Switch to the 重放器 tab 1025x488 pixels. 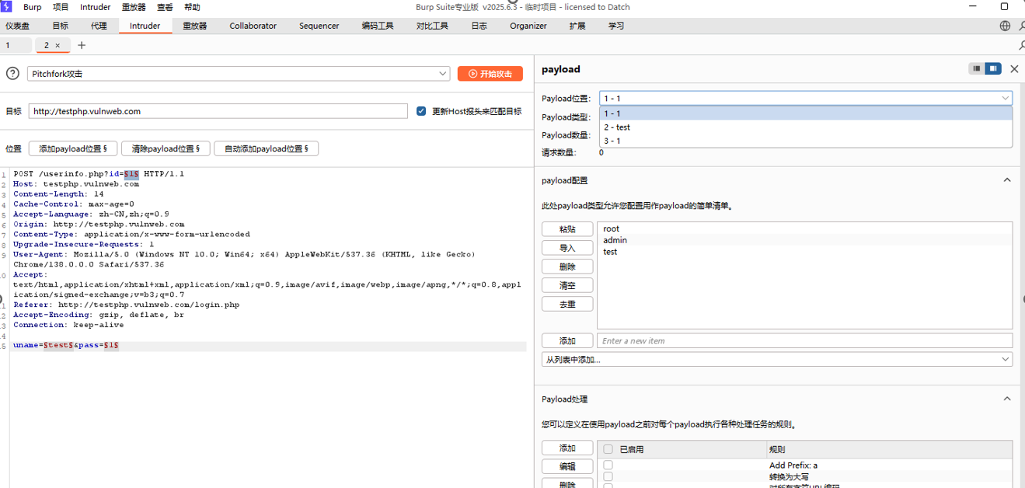pos(195,26)
